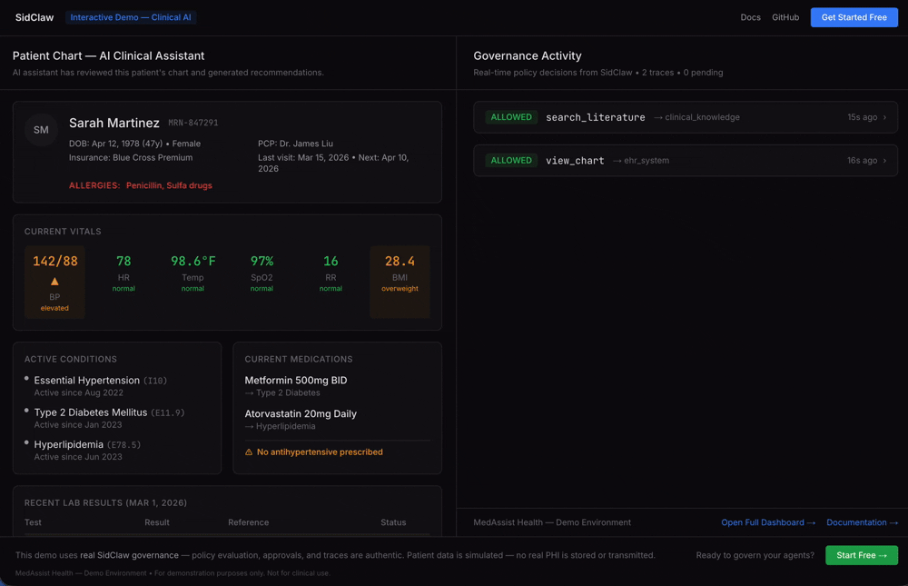Image resolution: width=908 pixels, height=586 pixels.
Task: Click the BP 142/88 vitals tile
Action: pyautogui.click(x=54, y=262)
